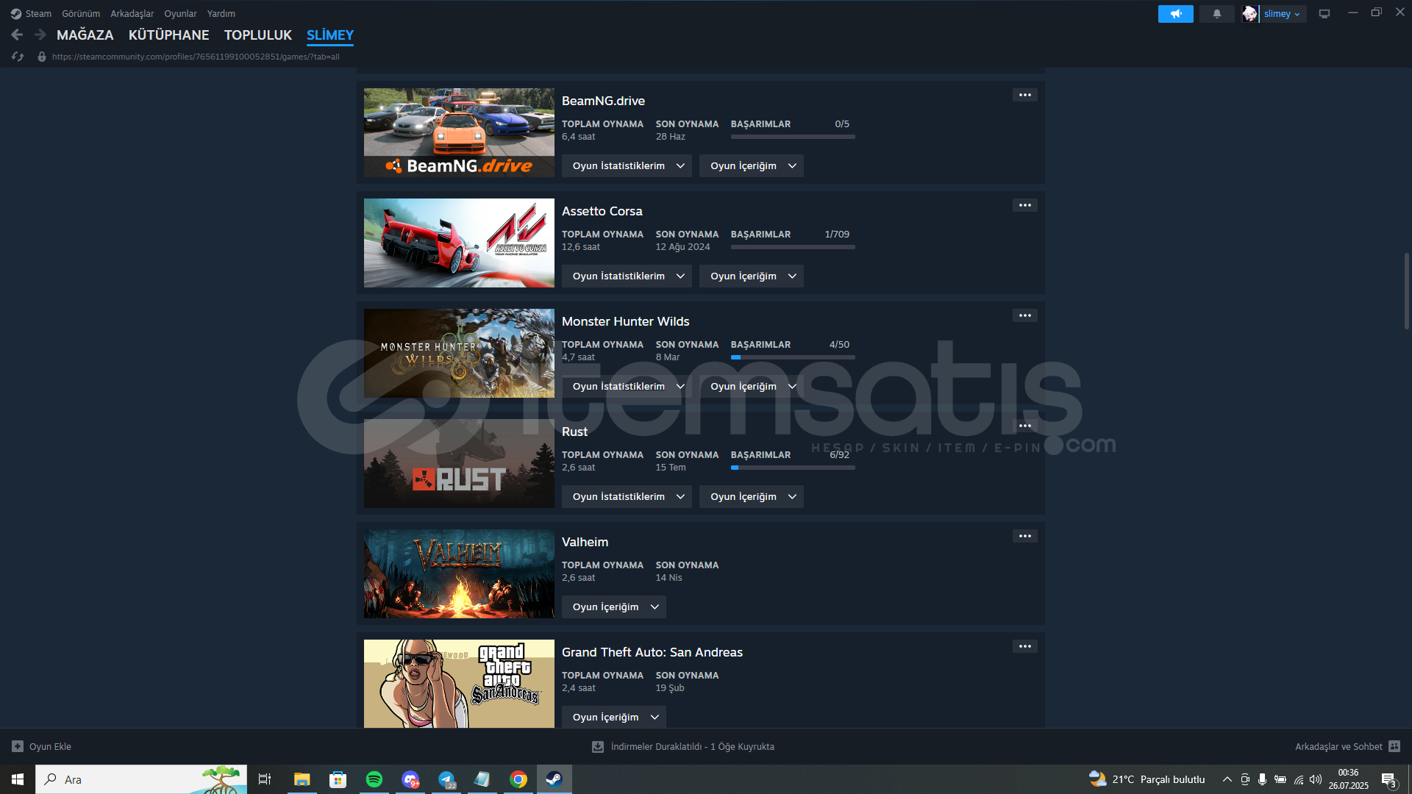Image resolution: width=1412 pixels, height=794 pixels.
Task: Open the Monster Hunter Wilds title link
Action: point(626,322)
